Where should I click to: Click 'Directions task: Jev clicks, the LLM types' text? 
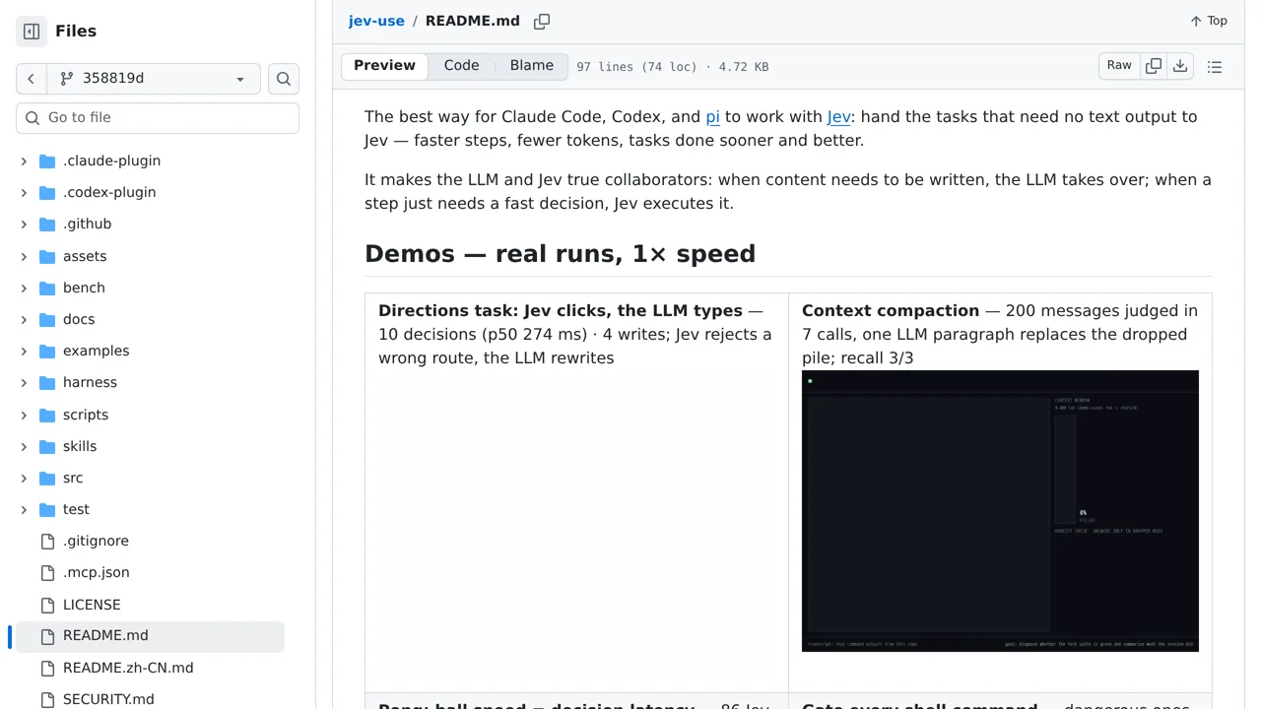561,310
